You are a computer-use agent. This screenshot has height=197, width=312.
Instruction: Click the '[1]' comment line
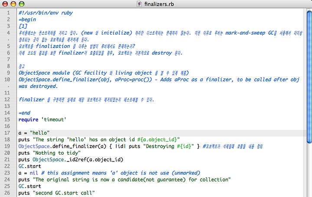tap(23, 26)
